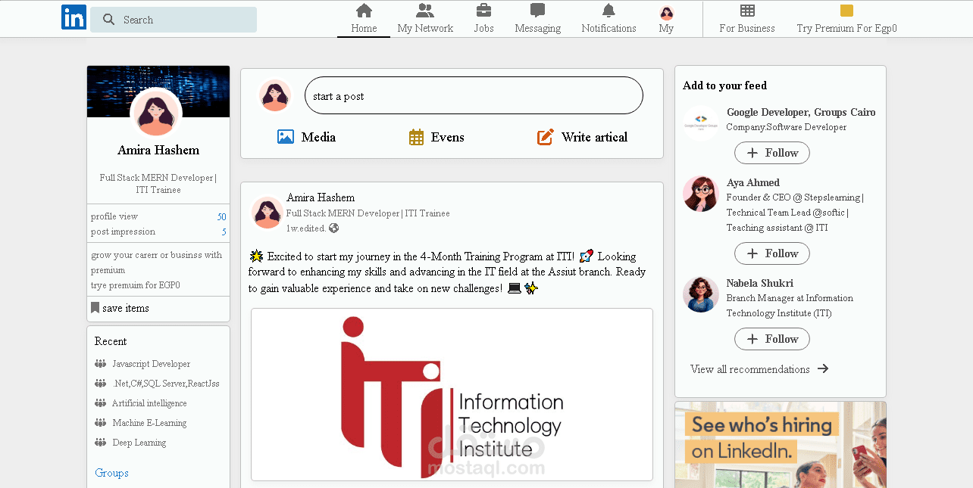Click Google Developer, Groups Cairo name
This screenshot has height=488, width=973.
click(x=801, y=112)
